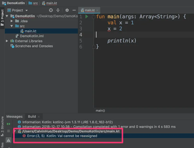Click the collapse all icon in Project panel
Image resolution: width=194 pixels, height=148 pixels.
click(x=58, y=10)
